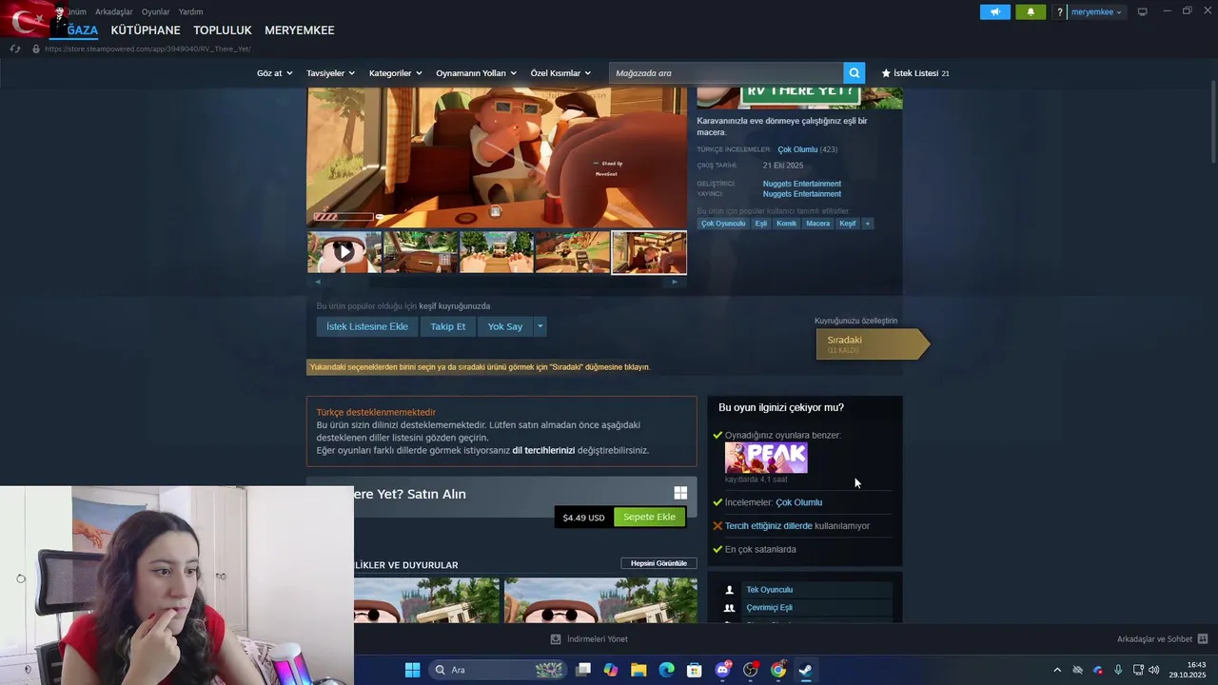1218x685 pixels.
Task: Play the trailer video thumbnail
Action: click(344, 252)
